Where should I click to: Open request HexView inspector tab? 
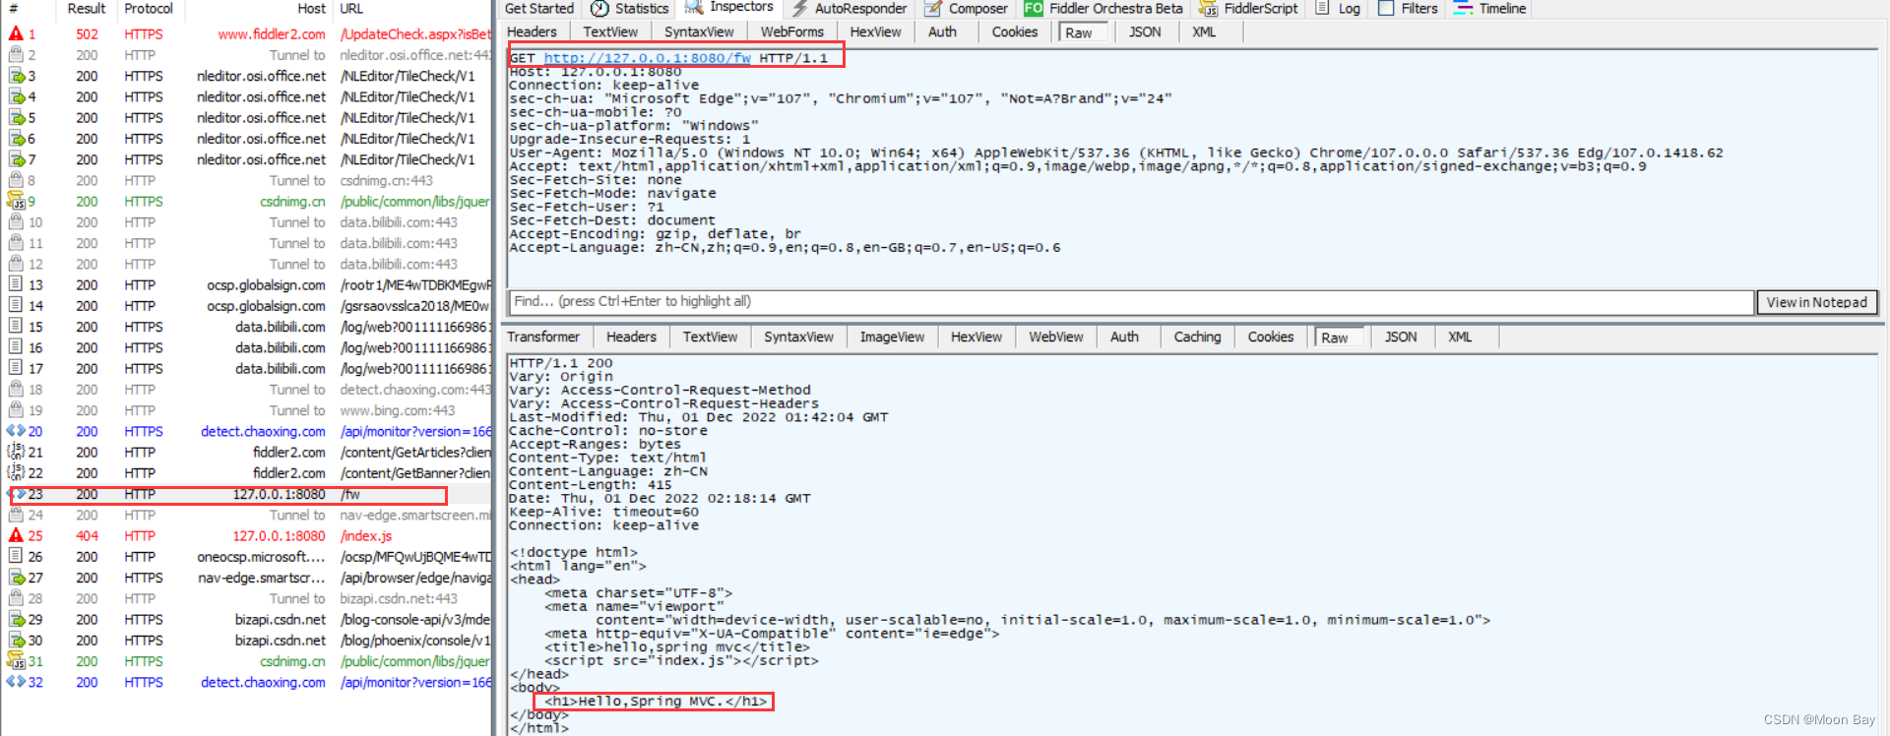click(875, 31)
